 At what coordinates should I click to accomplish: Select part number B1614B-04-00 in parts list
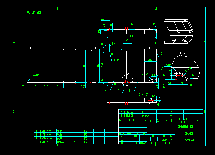[x=45, y=138]
